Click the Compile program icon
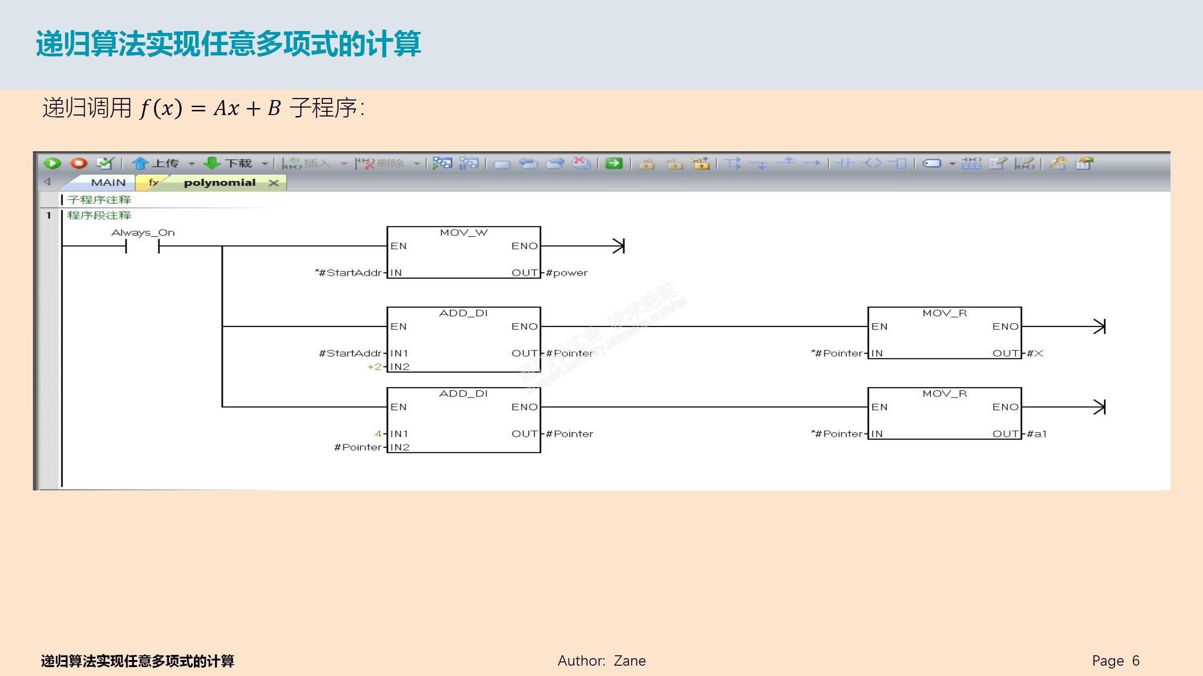This screenshot has width=1203, height=676. coord(105,163)
